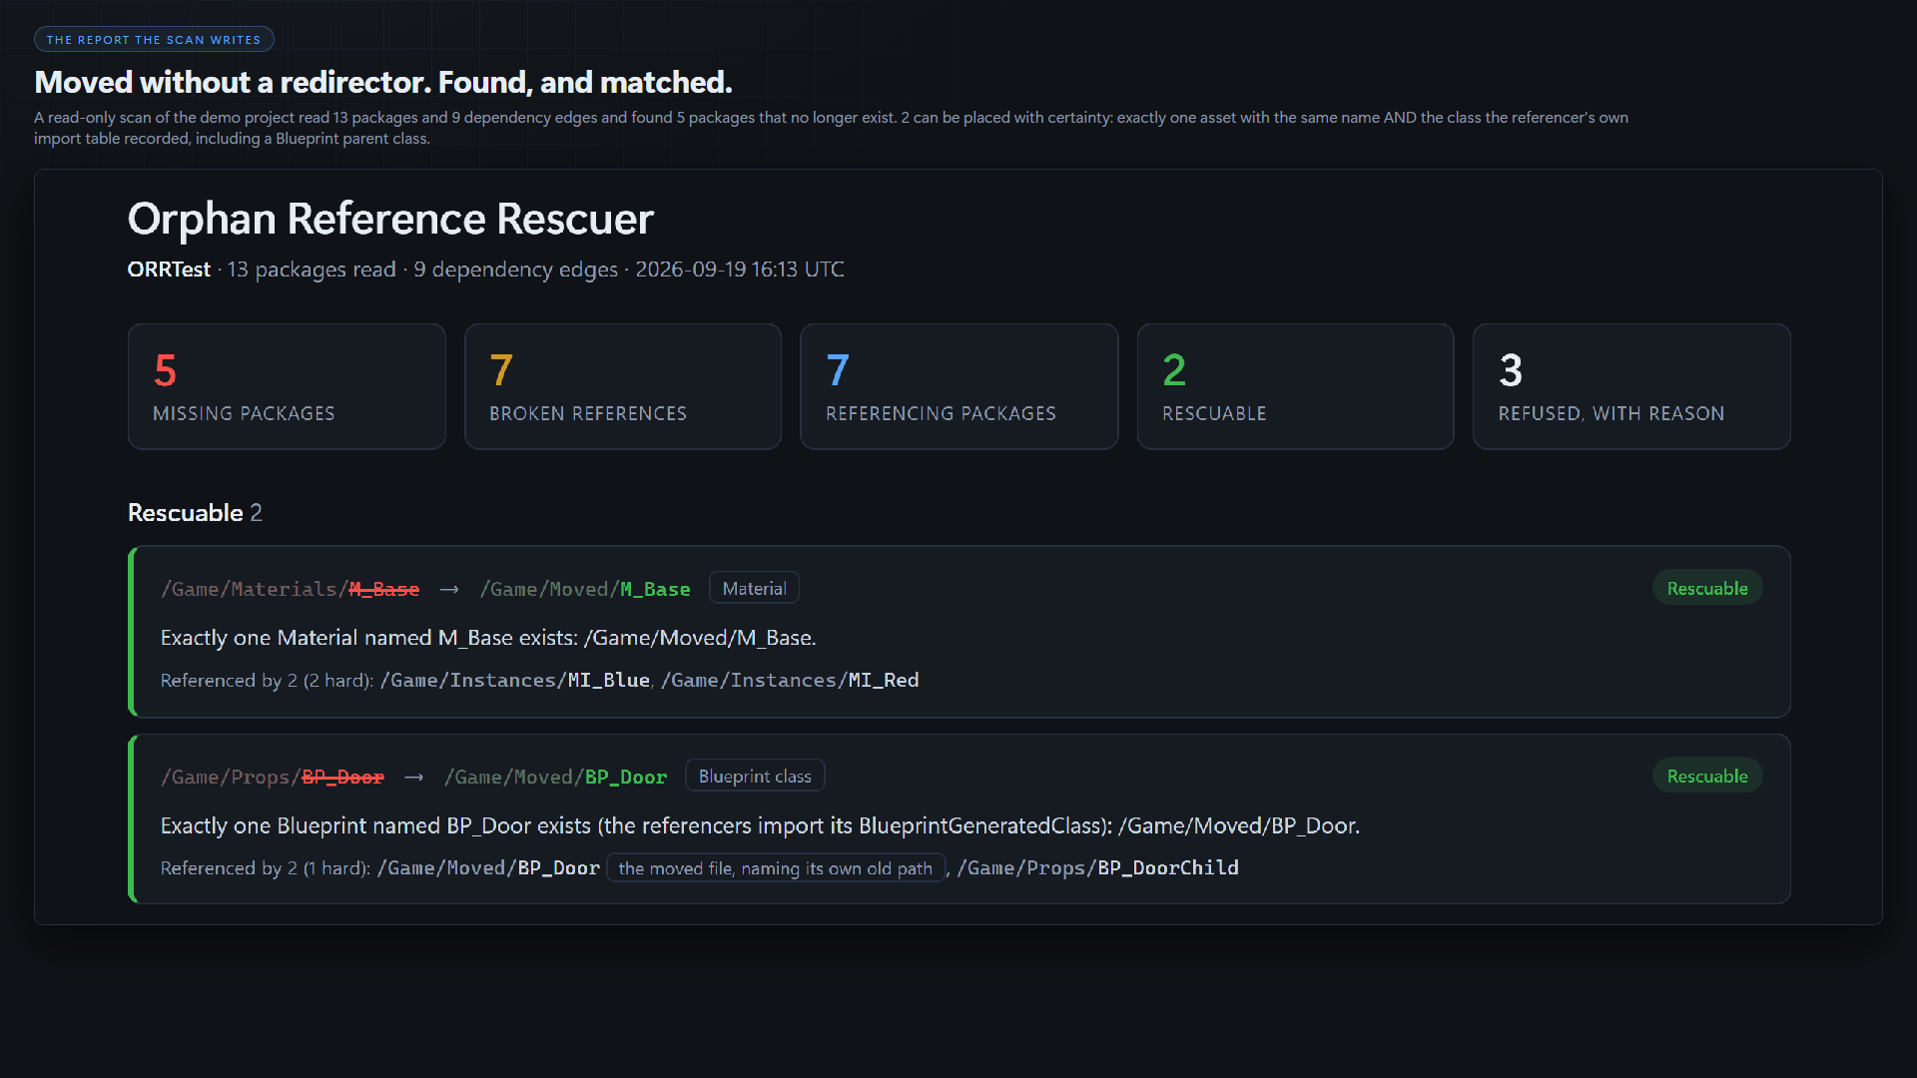Image resolution: width=1917 pixels, height=1078 pixels.
Task: Open the /Game/Instances/MI_Blue reference path
Action: [x=515, y=680]
